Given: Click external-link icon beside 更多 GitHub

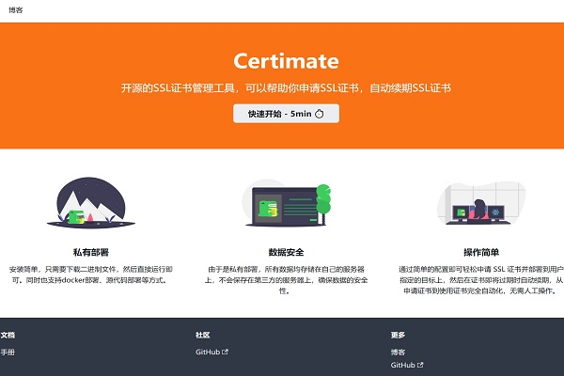Looking at the screenshot, I should click(420, 365).
